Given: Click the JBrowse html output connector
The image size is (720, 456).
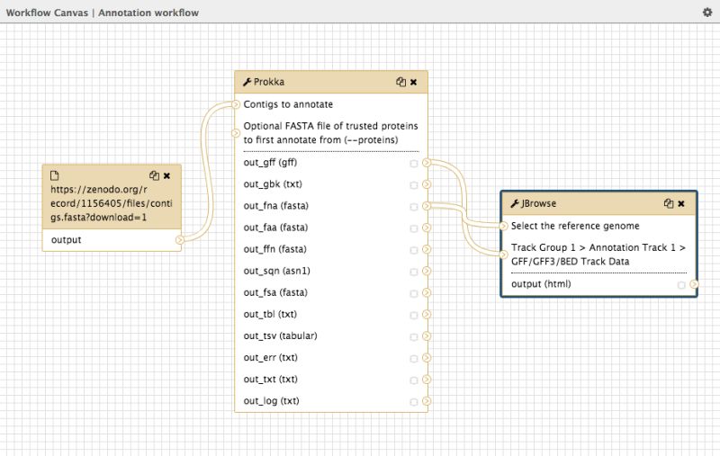Looking at the screenshot, I should (694, 284).
